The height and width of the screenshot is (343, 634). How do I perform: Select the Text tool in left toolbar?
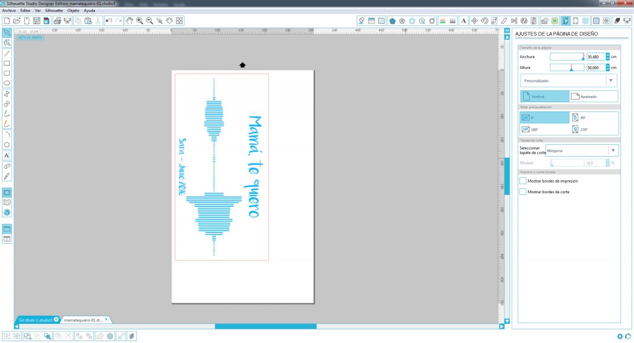7,155
